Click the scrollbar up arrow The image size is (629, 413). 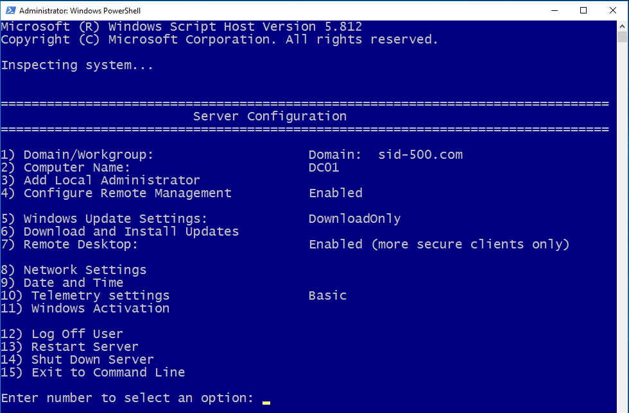pyautogui.click(x=623, y=26)
